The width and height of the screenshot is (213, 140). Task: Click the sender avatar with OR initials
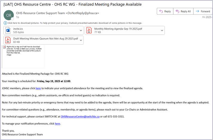click(x=9, y=15)
